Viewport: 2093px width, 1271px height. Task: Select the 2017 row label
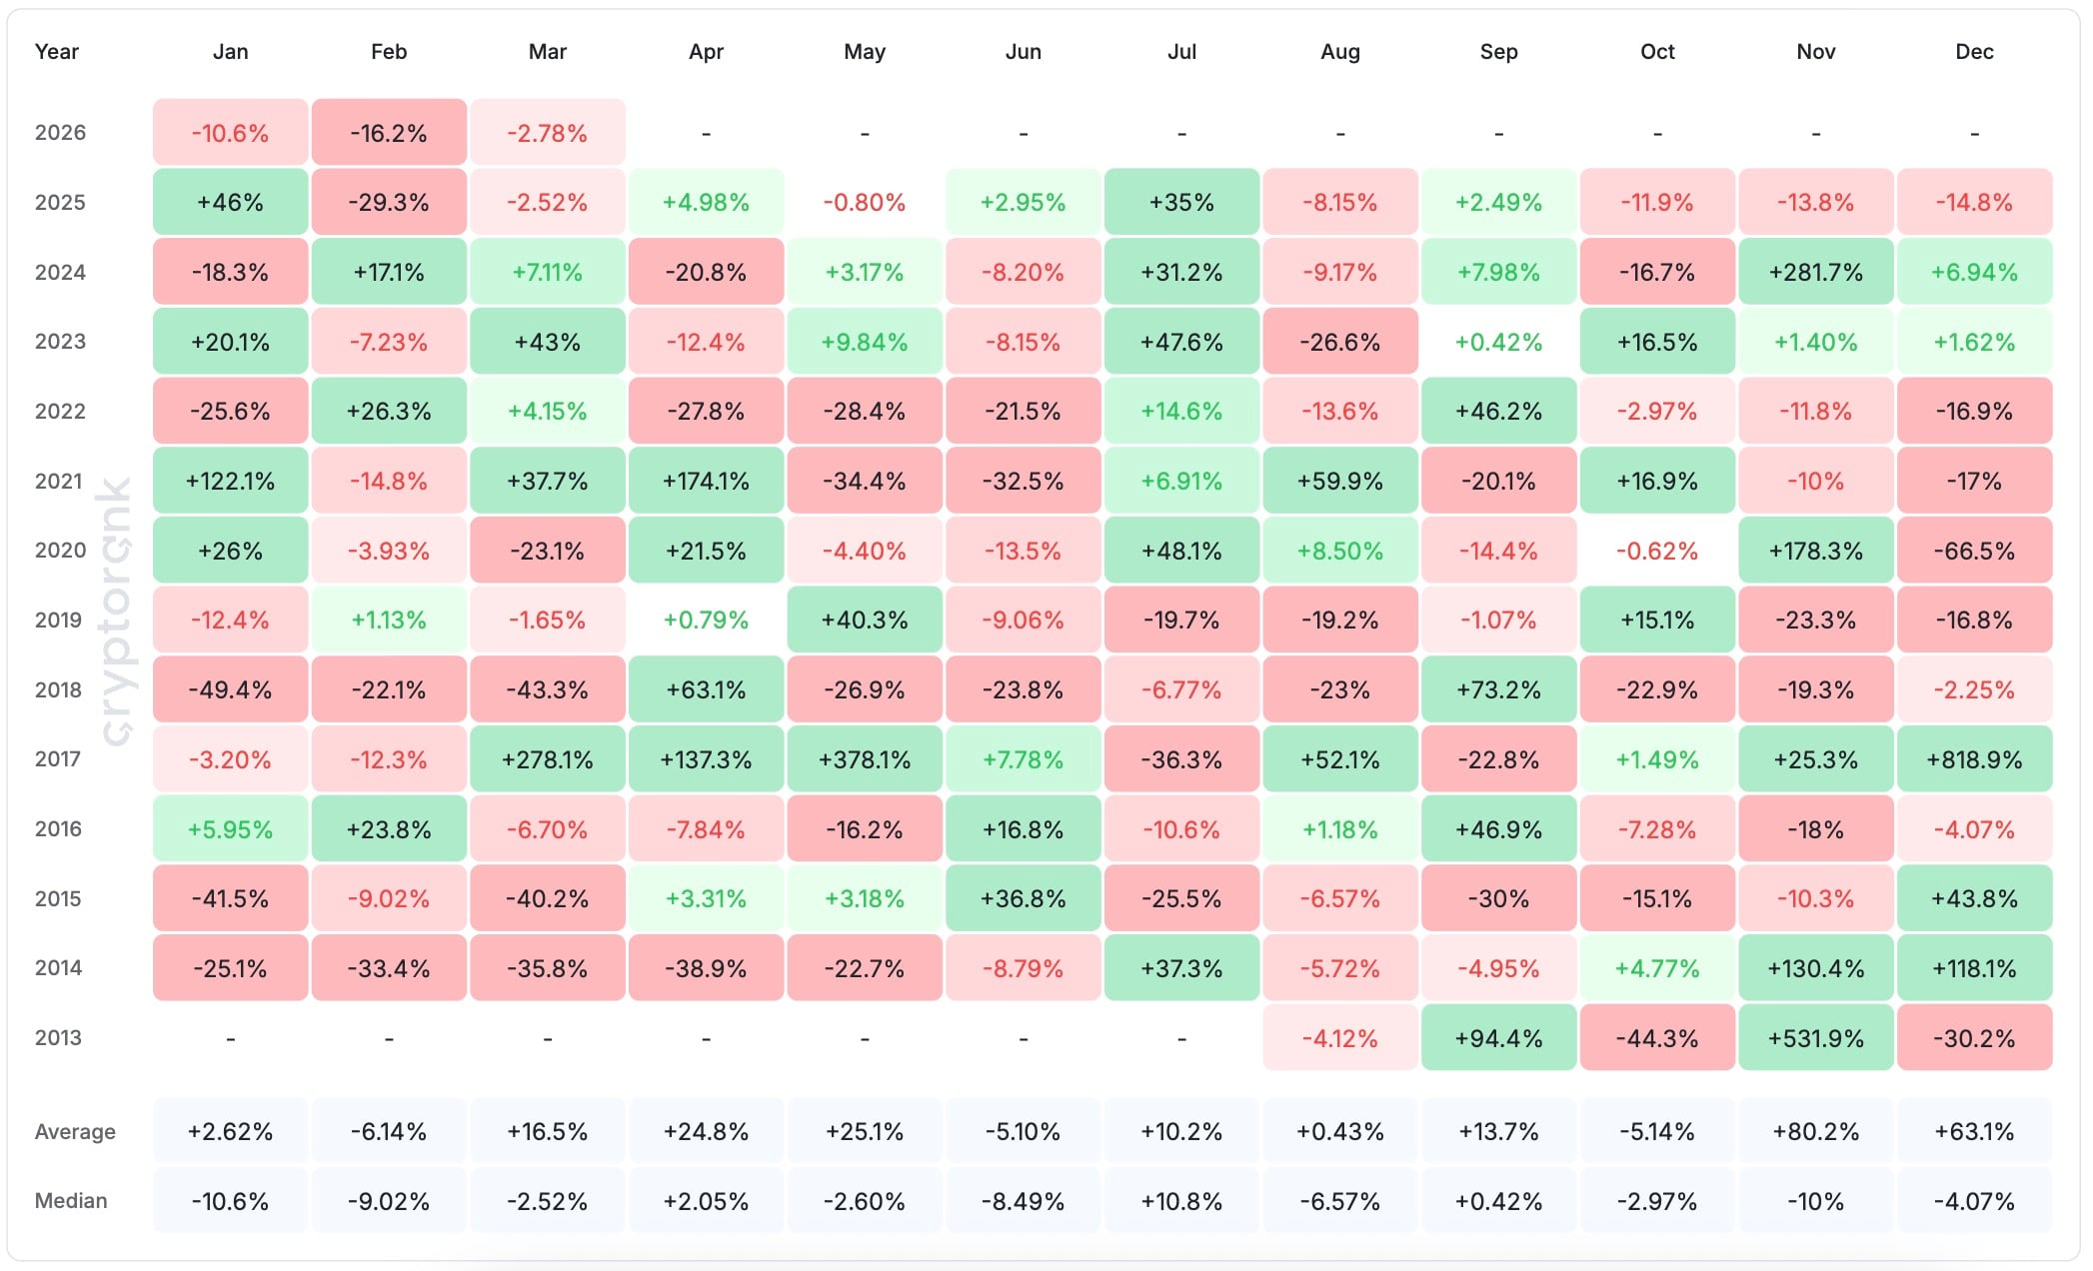[x=58, y=759]
